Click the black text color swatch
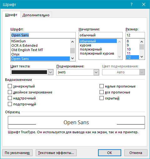150x159 pixels. [x=29, y=72]
